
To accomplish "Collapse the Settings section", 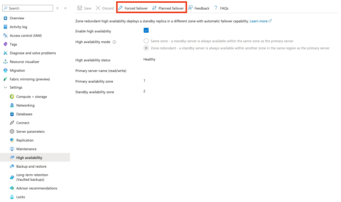I will [x=5, y=88].
